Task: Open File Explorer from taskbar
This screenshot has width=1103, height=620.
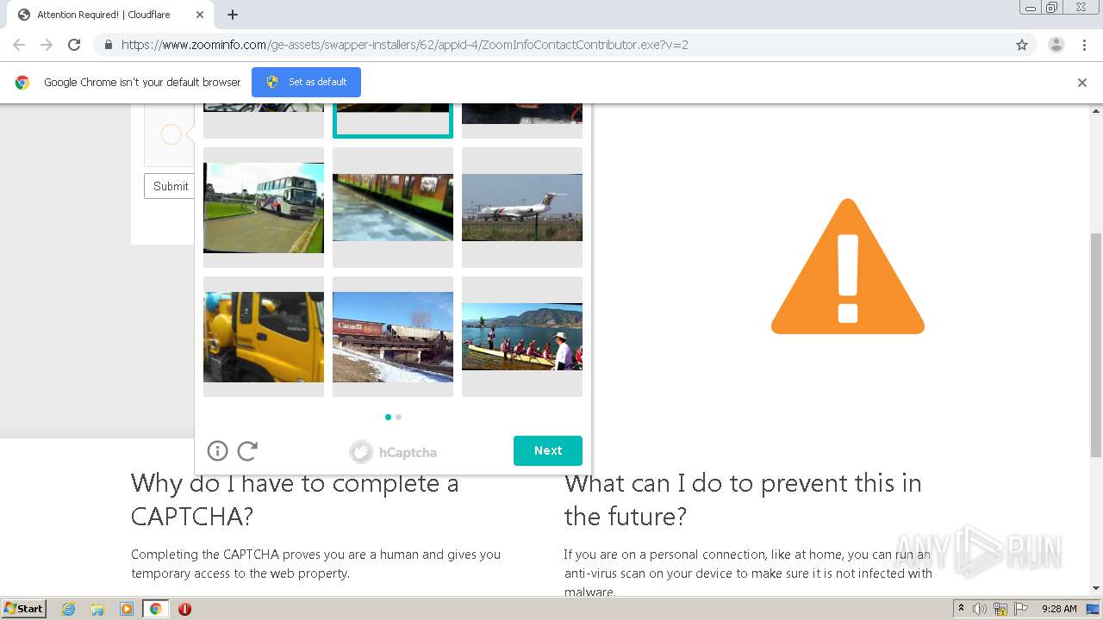Action: [x=97, y=609]
